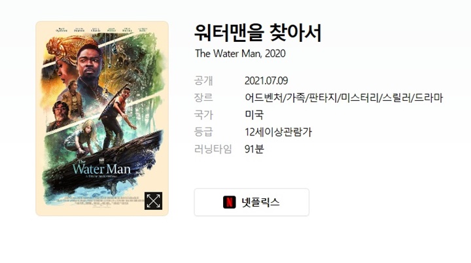Viewport: 471px width, 263px height.
Task: Click the 장르 label
Action: (x=203, y=97)
